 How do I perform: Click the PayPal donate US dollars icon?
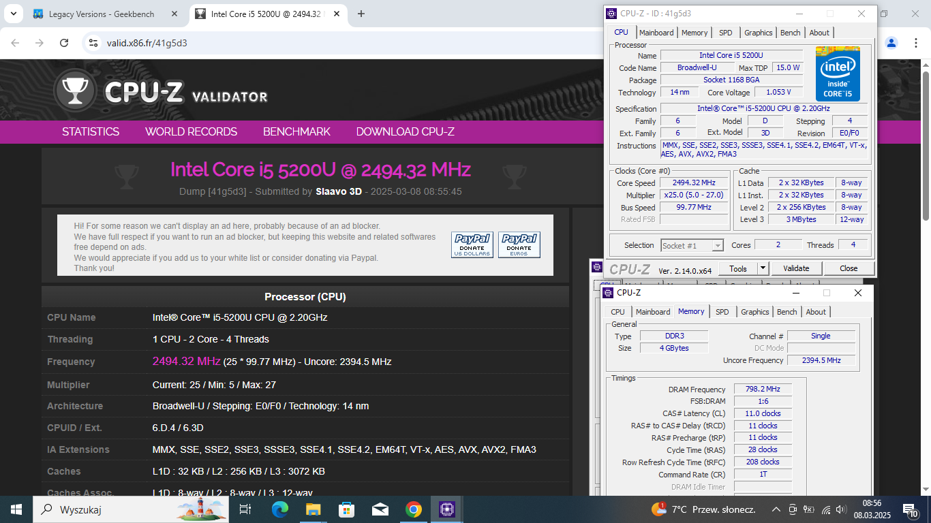[x=472, y=244]
